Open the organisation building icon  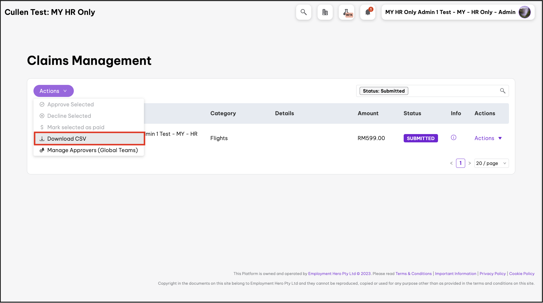pyautogui.click(x=325, y=12)
